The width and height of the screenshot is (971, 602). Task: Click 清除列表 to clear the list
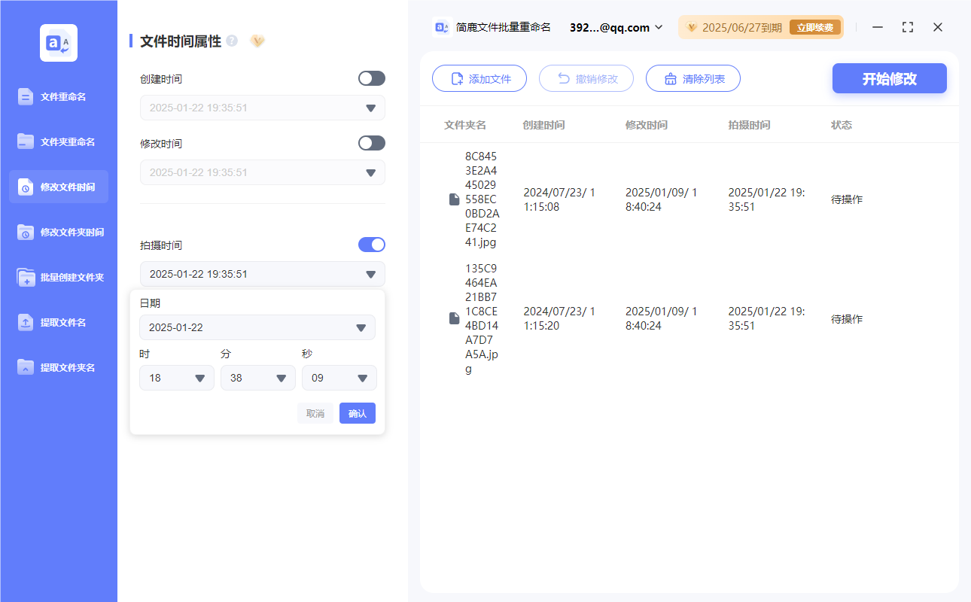point(692,78)
